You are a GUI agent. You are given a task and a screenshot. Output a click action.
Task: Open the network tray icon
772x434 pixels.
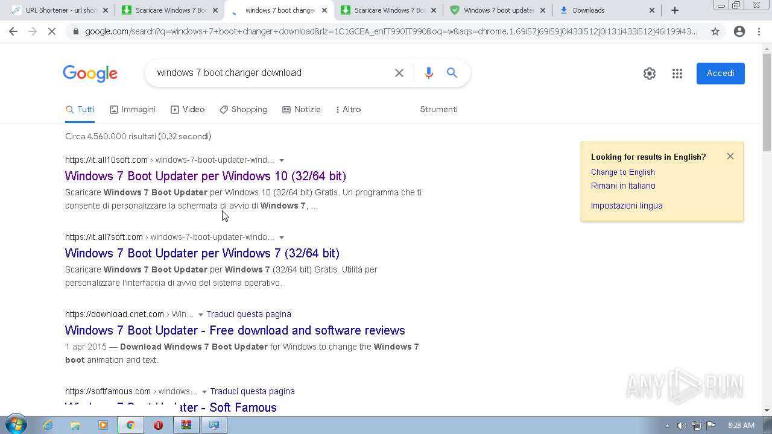697,426
